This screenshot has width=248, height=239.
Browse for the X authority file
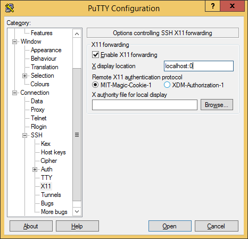217,105
